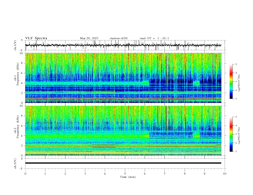
Task: Click time axis tick label "5"
Action: tap(125, 174)
